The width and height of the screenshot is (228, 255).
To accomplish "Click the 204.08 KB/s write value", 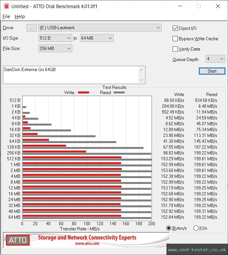I will (x=173, y=106).
